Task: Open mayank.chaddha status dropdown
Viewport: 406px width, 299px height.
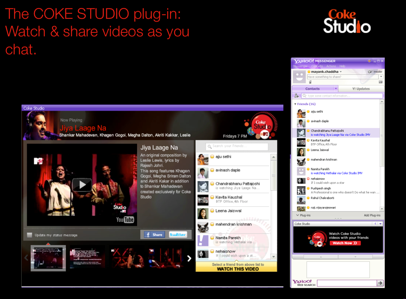Action: pyautogui.click(x=341, y=72)
